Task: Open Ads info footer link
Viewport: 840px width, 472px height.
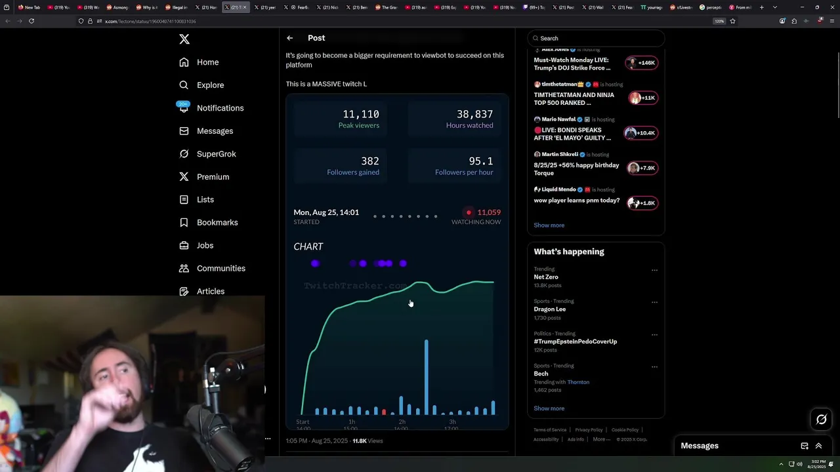Action: [576, 439]
